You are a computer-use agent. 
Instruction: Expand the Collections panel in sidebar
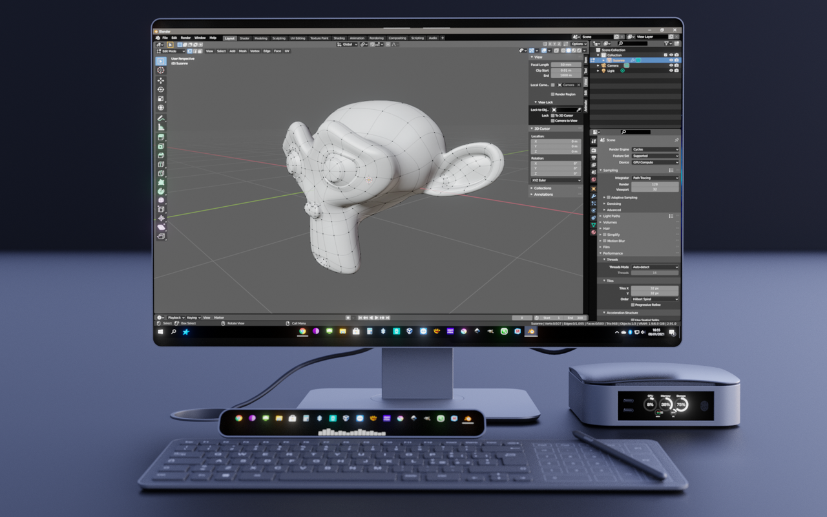(x=556, y=188)
